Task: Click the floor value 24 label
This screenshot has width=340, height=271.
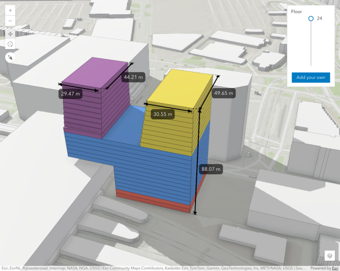Action: [x=320, y=18]
